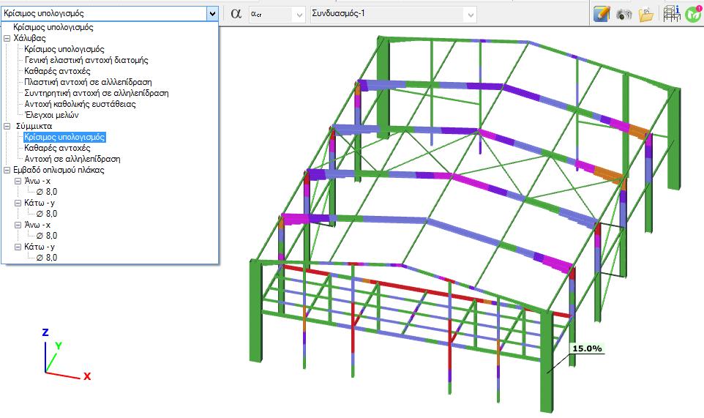The width and height of the screenshot is (704, 418).
Task: Click the 15.0% result label on model
Action: click(x=587, y=348)
